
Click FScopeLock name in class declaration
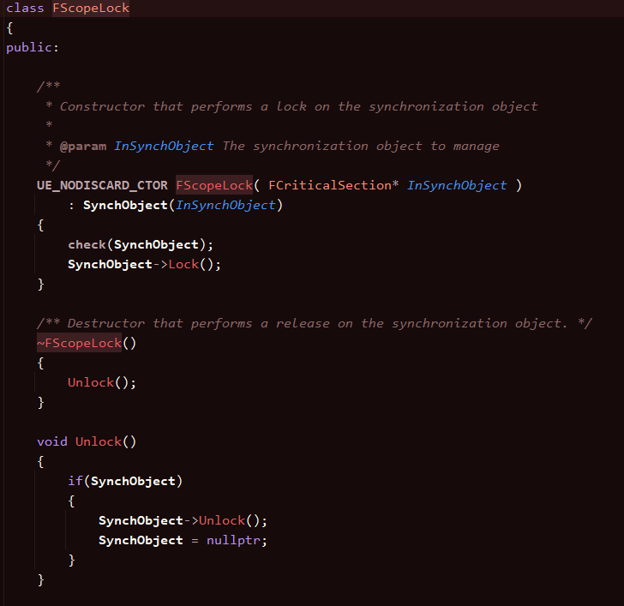91,8
